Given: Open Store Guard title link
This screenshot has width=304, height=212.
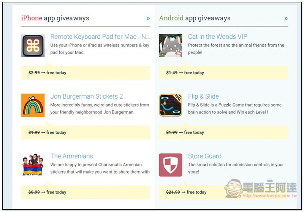Looking at the screenshot, I should tap(205, 156).
